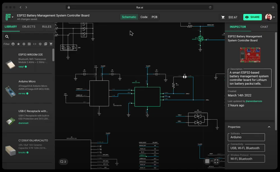280x172 pixels.
Task: Click the project title in header
Action: (53, 15)
